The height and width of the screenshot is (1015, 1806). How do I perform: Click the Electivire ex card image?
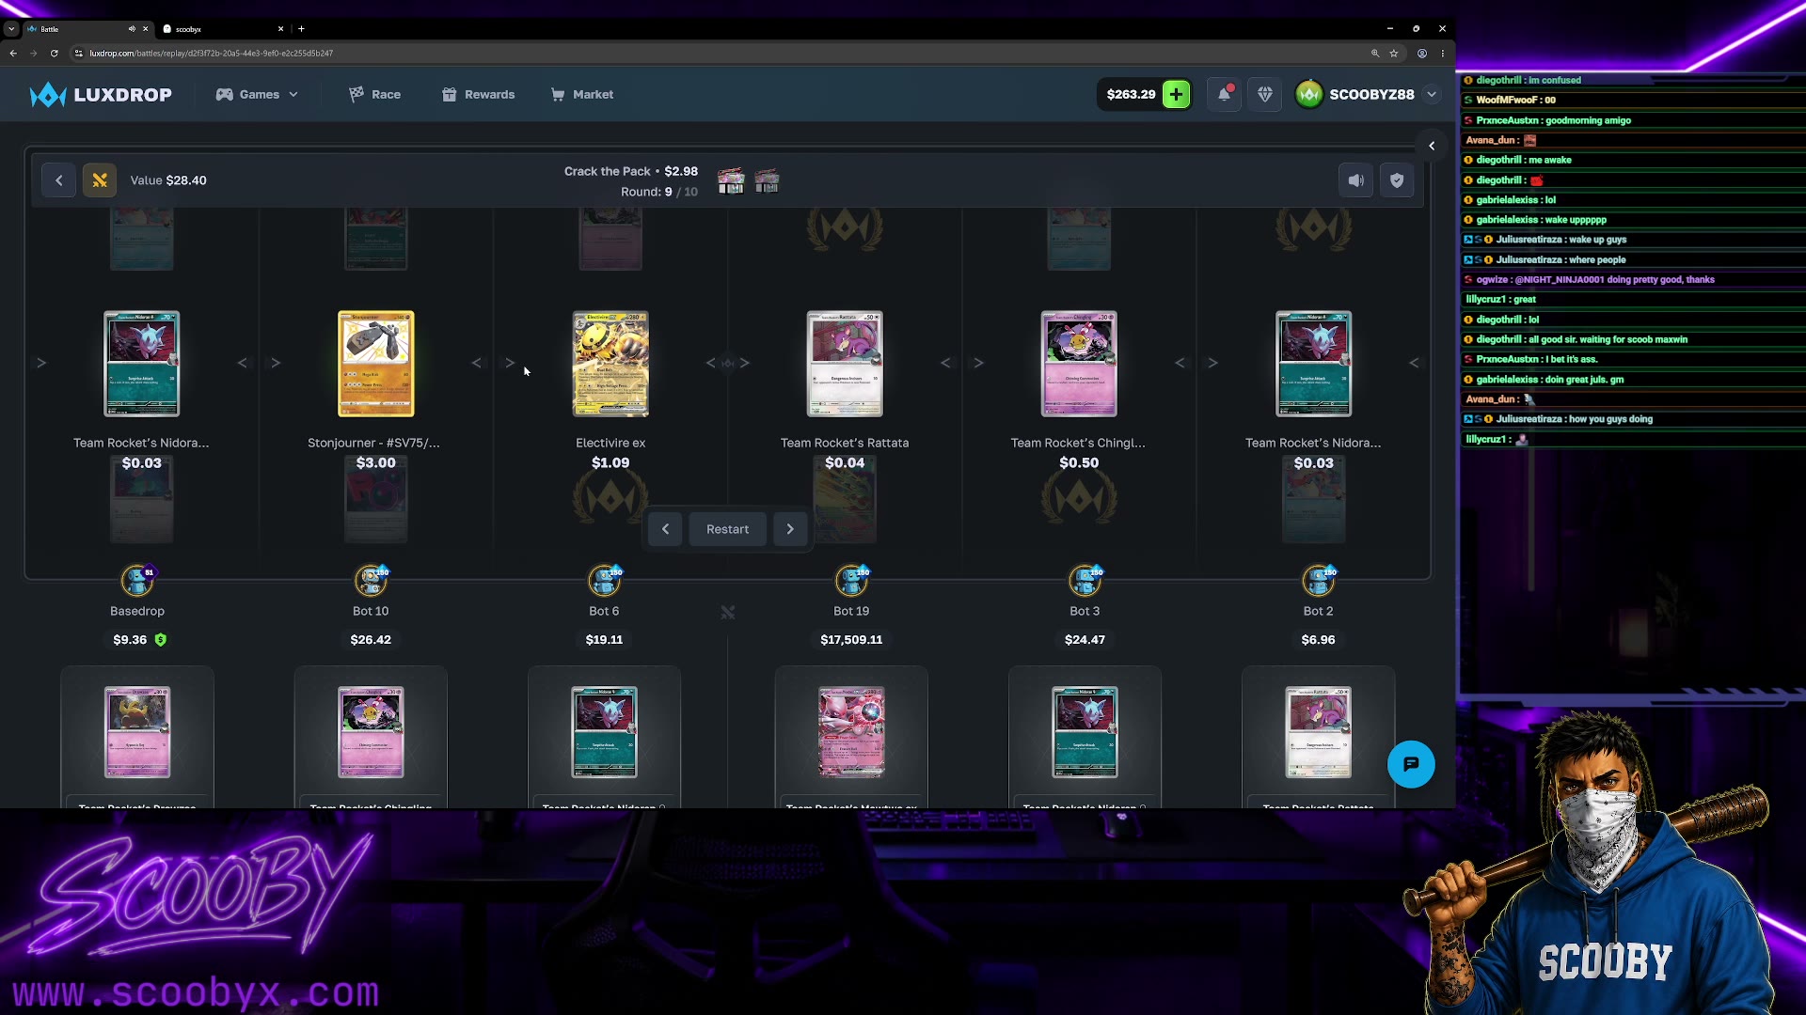610,364
